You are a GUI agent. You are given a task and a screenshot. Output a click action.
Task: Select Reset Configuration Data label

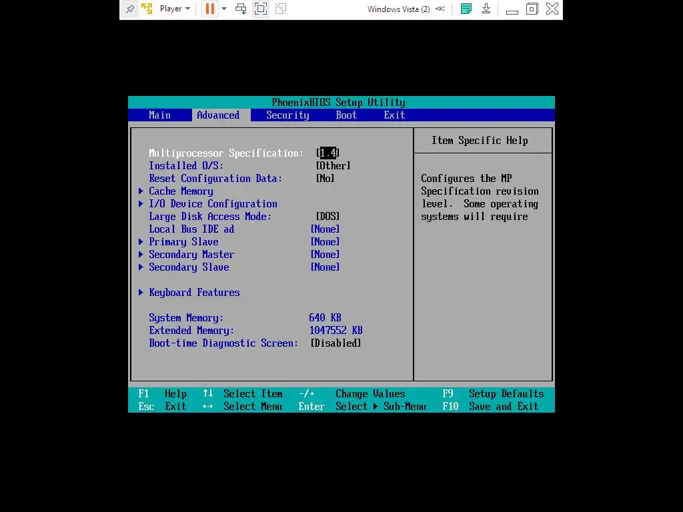(215, 178)
